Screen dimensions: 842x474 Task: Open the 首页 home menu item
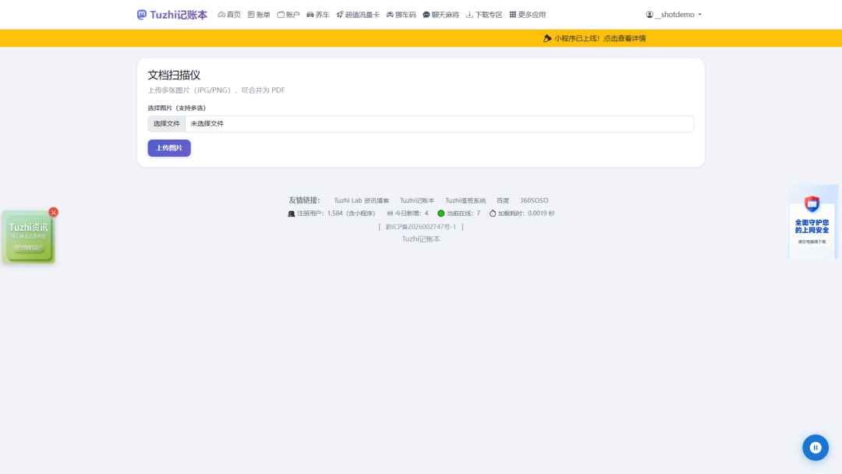click(x=229, y=15)
